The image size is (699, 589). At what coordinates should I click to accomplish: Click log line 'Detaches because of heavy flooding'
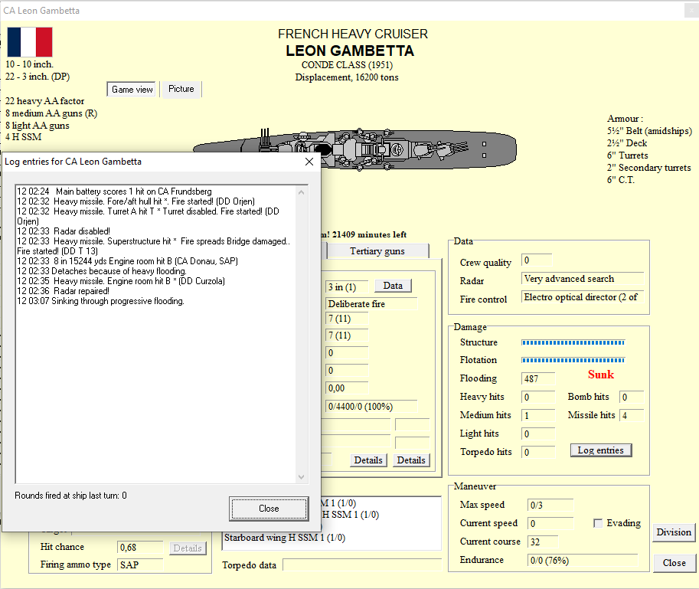[x=102, y=271]
